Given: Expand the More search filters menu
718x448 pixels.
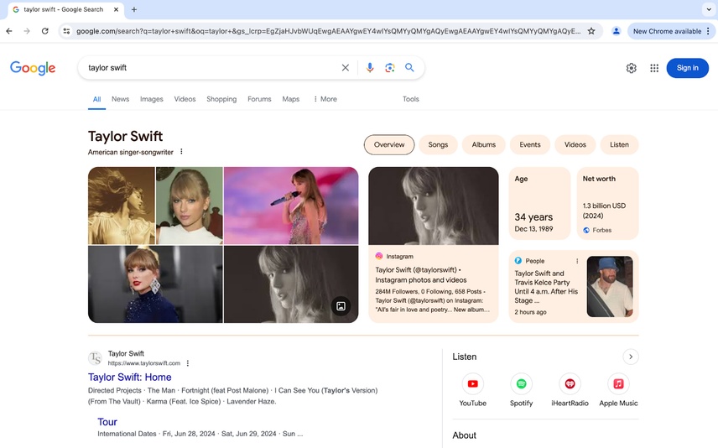Looking at the screenshot, I should [x=325, y=99].
